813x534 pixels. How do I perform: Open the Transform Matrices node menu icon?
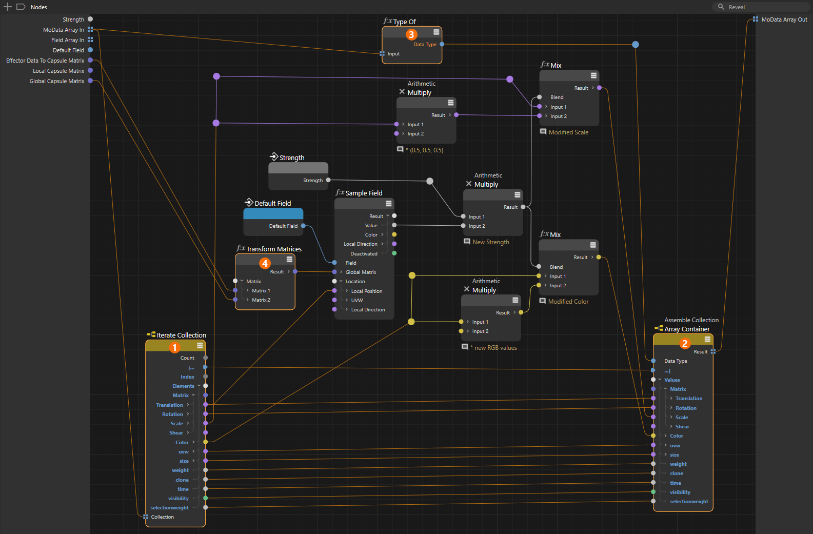tap(289, 259)
